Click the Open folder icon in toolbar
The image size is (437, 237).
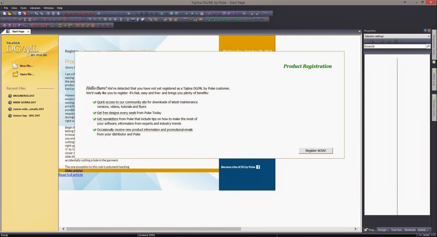[x=10, y=13]
